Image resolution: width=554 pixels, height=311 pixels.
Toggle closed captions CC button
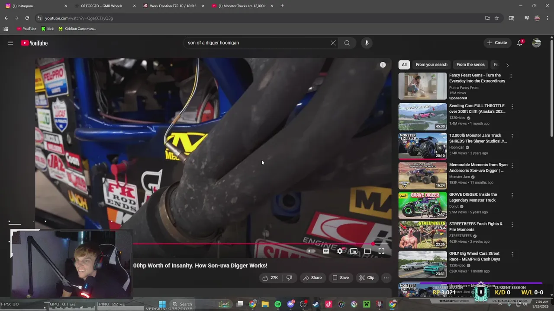(x=326, y=251)
